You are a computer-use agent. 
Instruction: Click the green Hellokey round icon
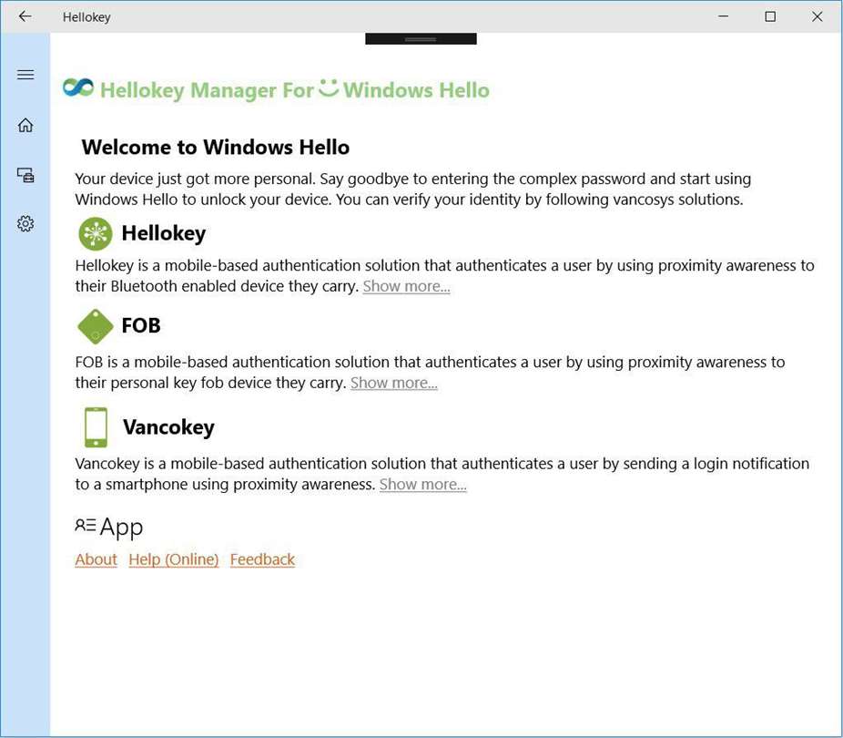(96, 233)
